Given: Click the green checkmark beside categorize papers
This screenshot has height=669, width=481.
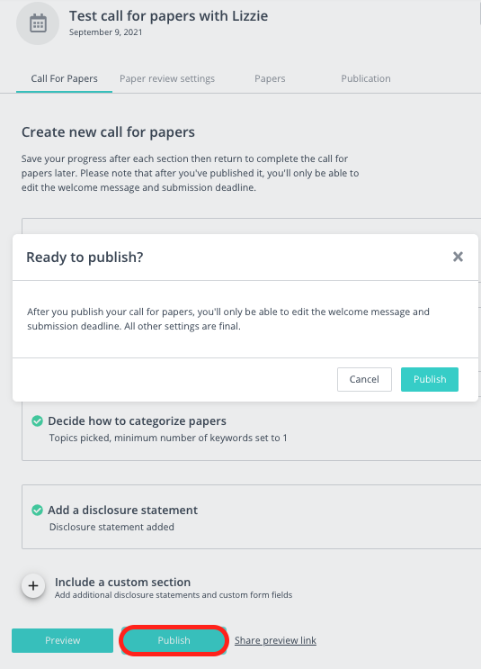Looking at the screenshot, I should pyautogui.click(x=38, y=421).
